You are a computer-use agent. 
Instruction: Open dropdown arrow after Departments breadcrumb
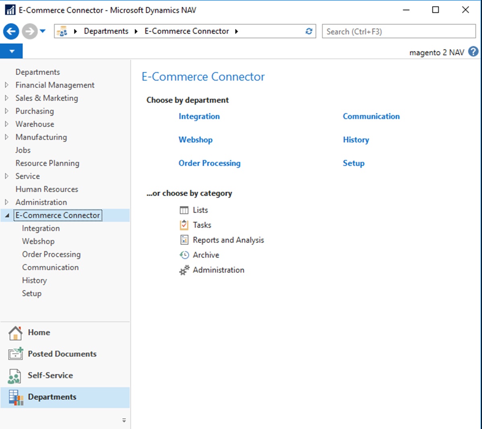tap(136, 31)
